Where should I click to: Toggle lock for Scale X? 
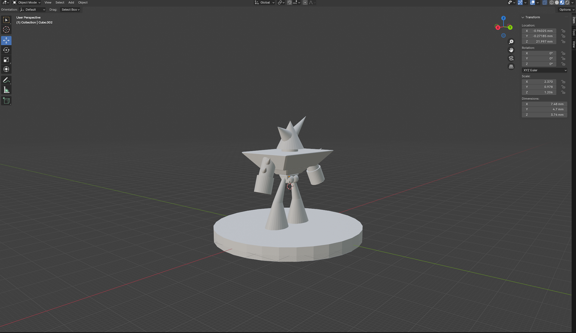pos(563,82)
